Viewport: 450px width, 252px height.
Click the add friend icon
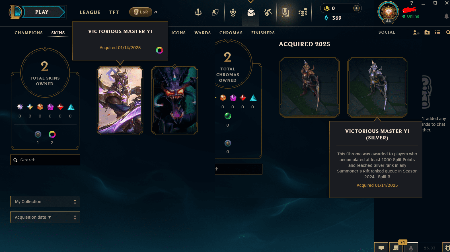click(416, 32)
